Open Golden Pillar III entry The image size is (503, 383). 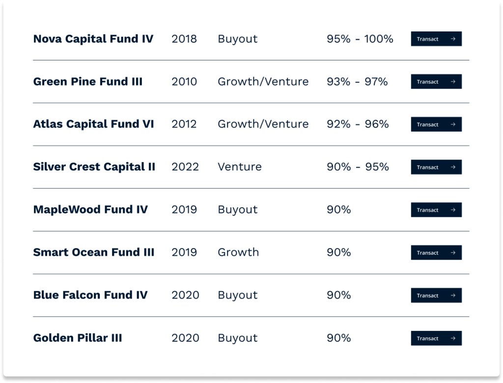(x=78, y=338)
